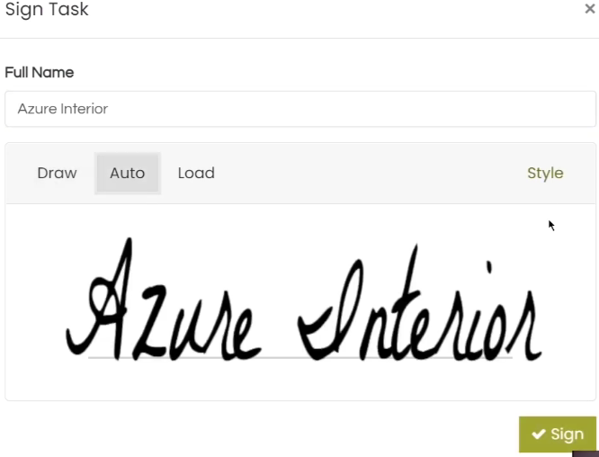
Task: Click the Azure Interior text in name field
Action: 63,109
